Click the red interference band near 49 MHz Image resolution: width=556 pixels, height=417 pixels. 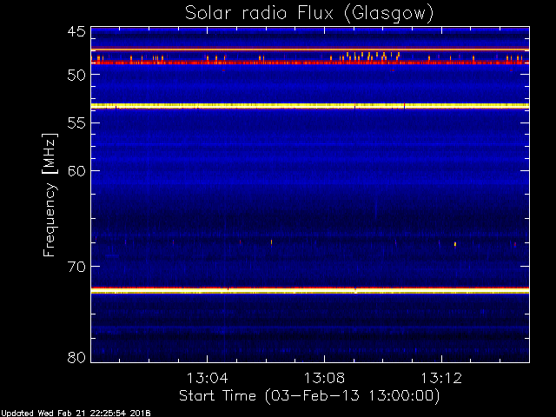310,63
